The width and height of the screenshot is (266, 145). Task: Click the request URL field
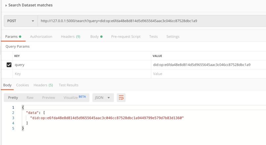pyautogui.click(x=152, y=21)
